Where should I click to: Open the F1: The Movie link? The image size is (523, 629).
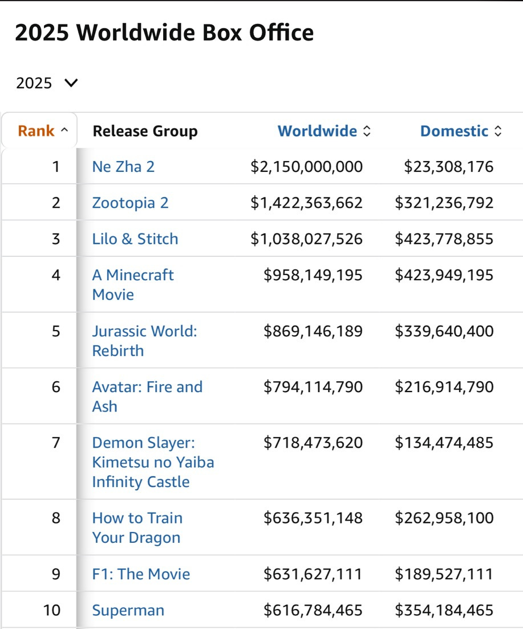[141, 574]
